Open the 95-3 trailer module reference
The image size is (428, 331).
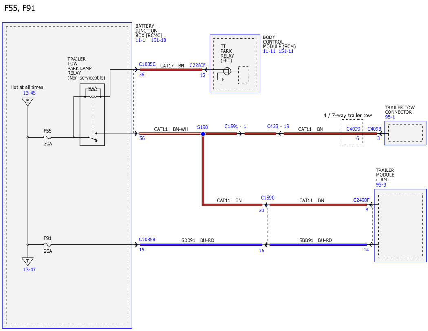pos(381,185)
